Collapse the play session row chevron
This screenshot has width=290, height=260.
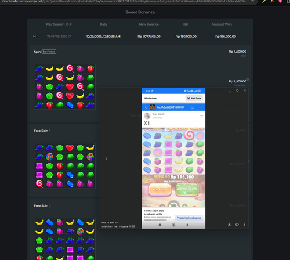[34, 37]
